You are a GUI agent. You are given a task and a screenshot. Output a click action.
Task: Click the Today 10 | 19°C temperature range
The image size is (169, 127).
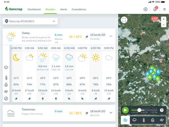coord(76,37)
